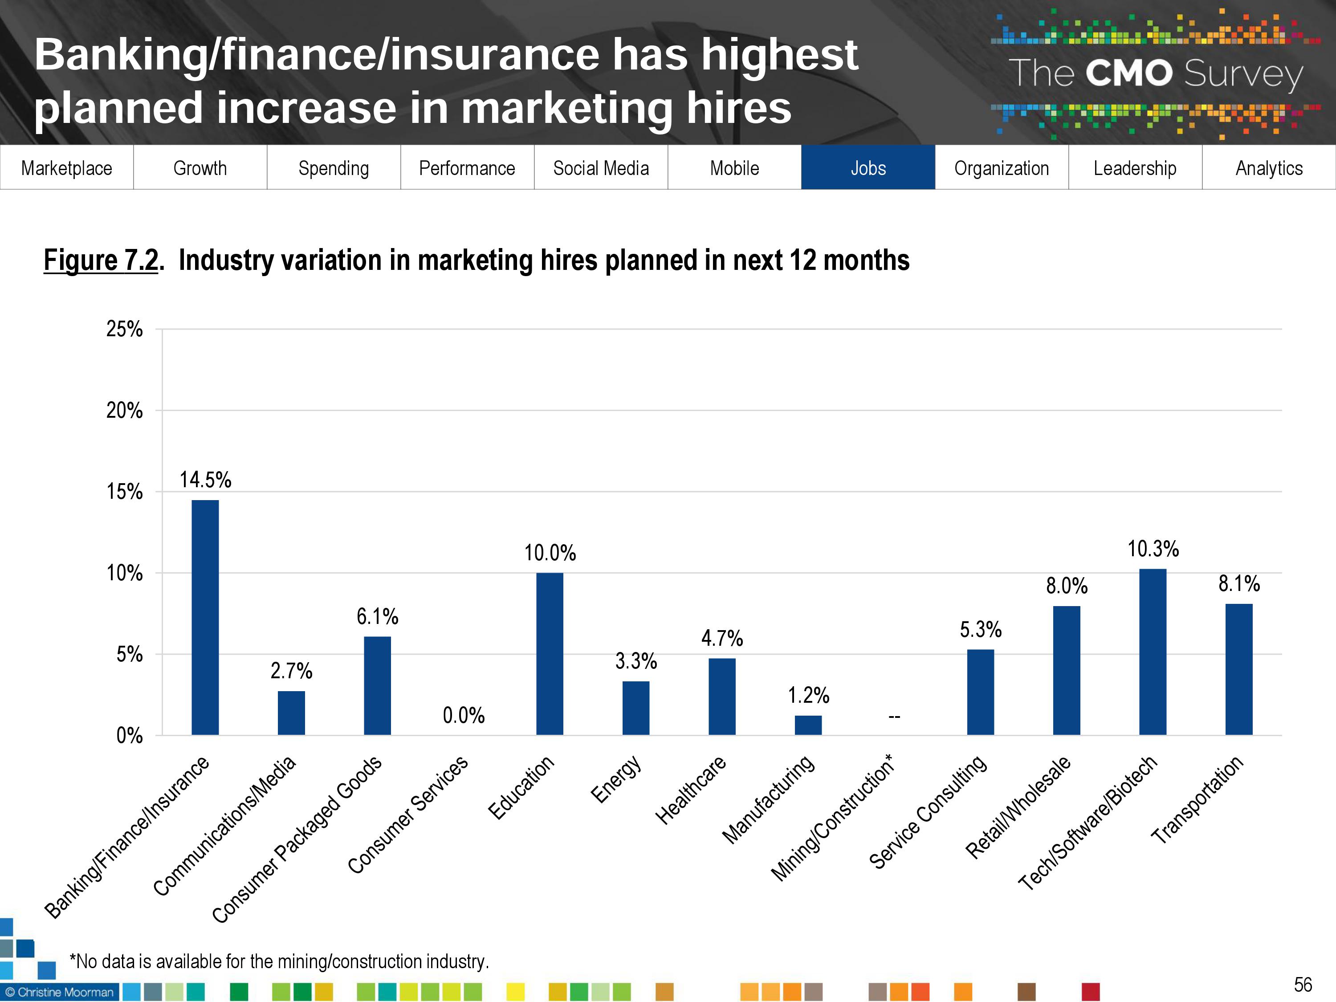Image resolution: width=1336 pixels, height=1002 pixels.
Task: Open the Marketplace tab
Action: click(x=66, y=168)
